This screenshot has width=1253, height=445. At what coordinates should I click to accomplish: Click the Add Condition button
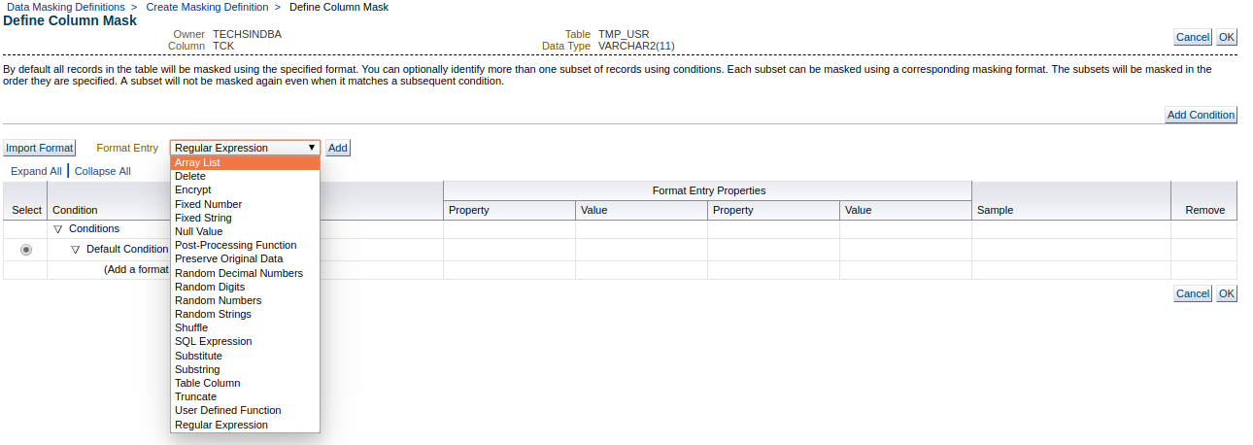(1201, 115)
